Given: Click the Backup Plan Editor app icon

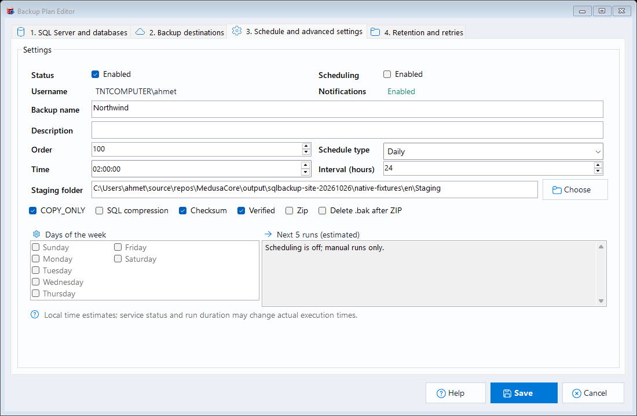Looking at the screenshot, I should (10, 11).
